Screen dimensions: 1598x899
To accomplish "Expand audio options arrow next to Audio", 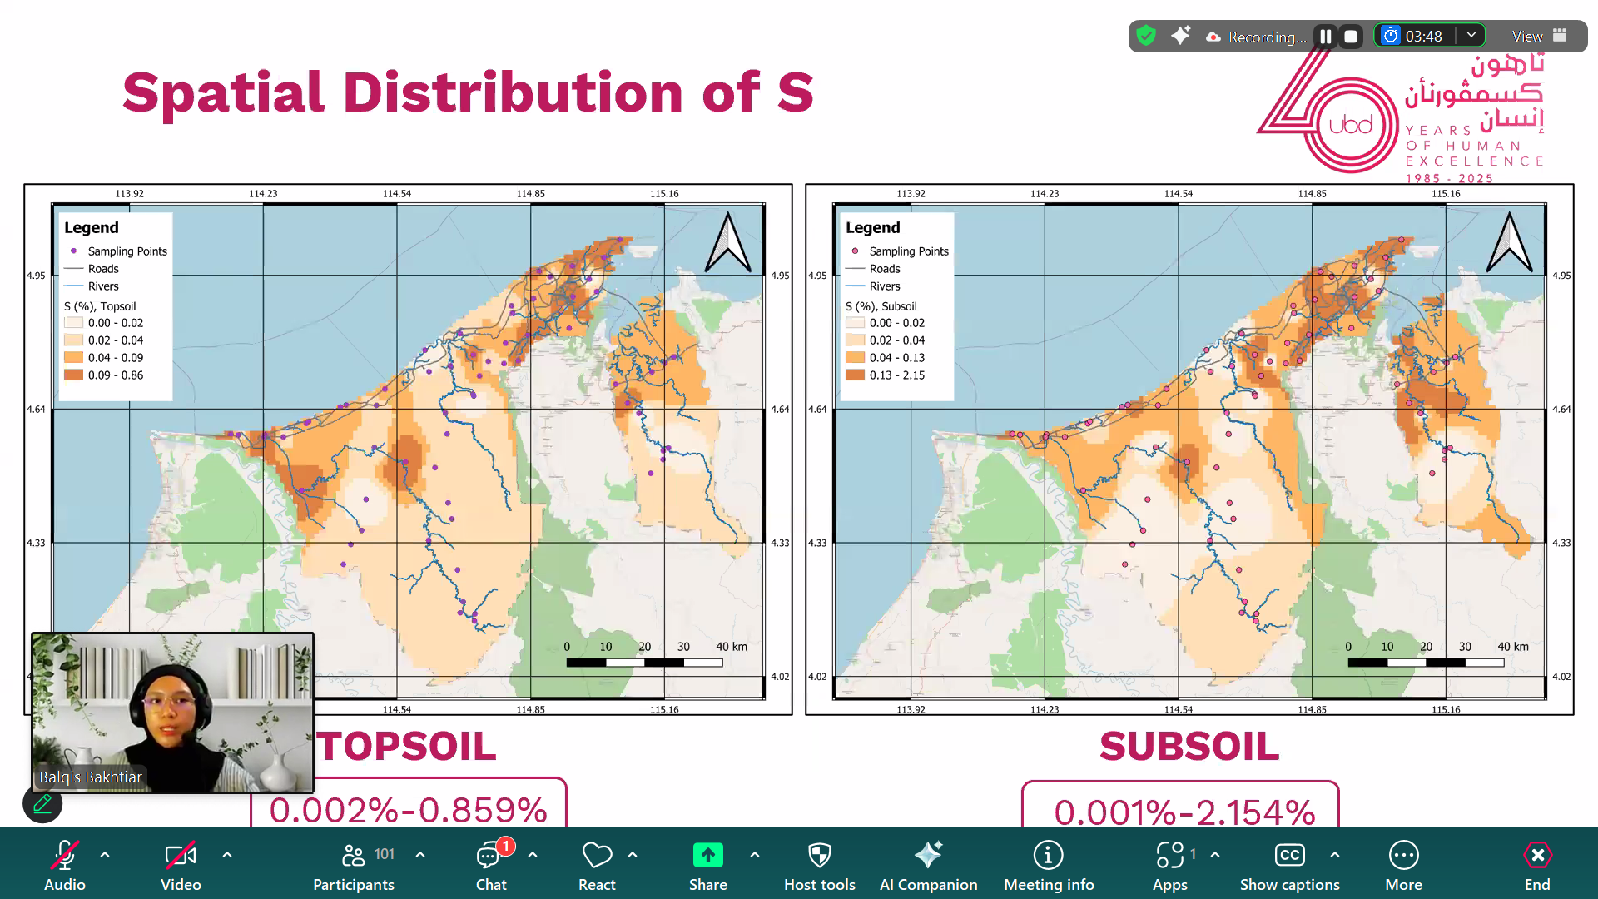I will point(105,855).
